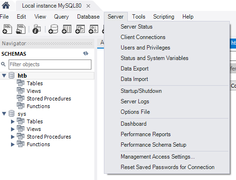
Task: Create a new schema icon
Action: [53, 29]
